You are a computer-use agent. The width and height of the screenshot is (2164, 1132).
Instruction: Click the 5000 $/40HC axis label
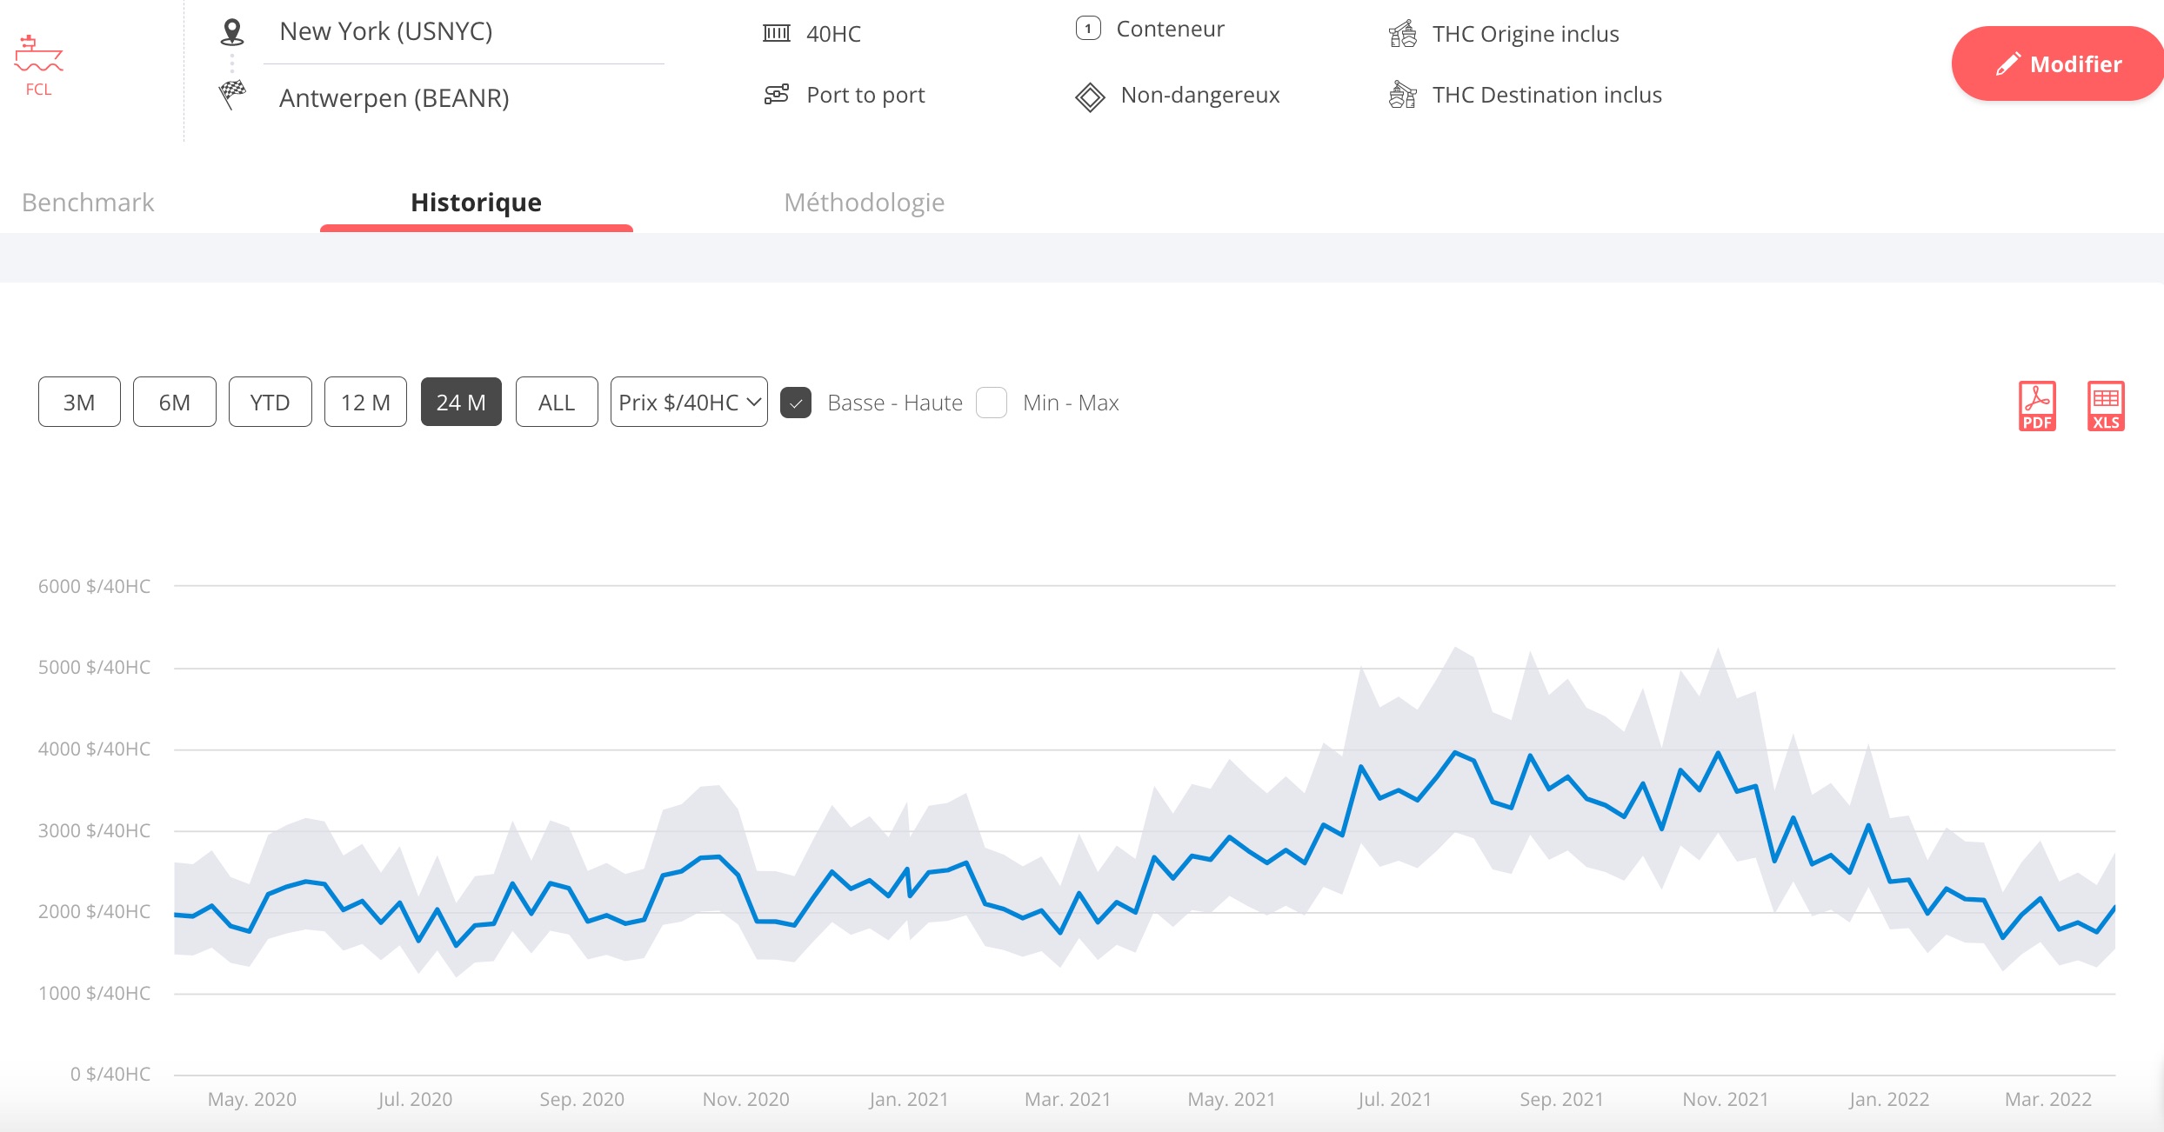click(x=94, y=667)
